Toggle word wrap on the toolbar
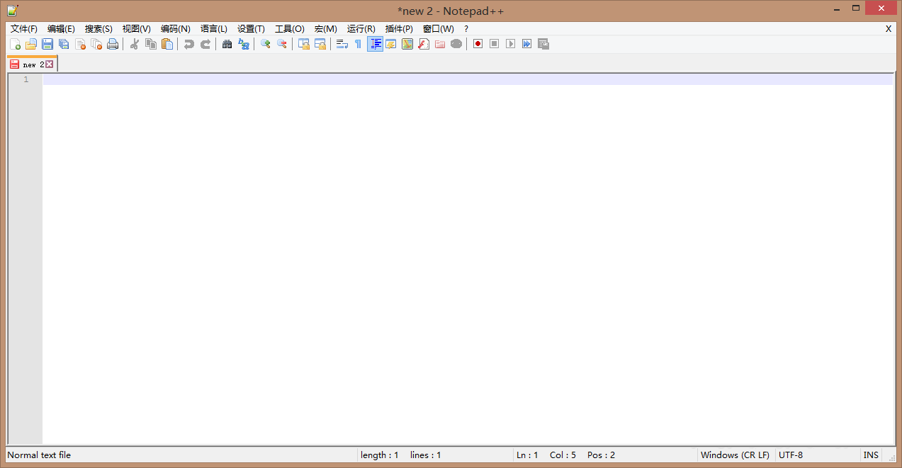This screenshot has width=902, height=468. pos(341,44)
